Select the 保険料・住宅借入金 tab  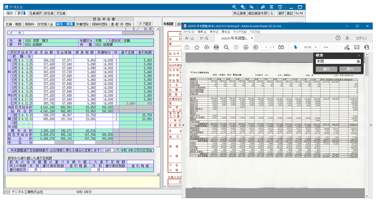pos(39,24)
